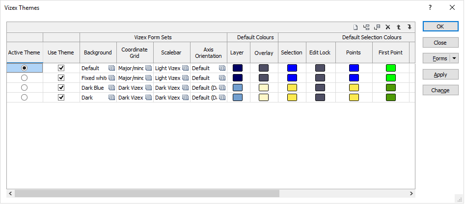
Task: Open Coordinate Grid form icon in Dark row
Action: (x=149, y=98)
